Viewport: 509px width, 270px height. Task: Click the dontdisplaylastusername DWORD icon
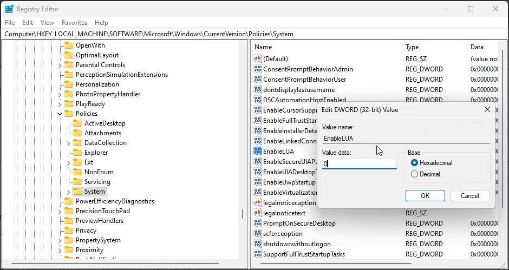pyautogui.click(x=257, y=90)
